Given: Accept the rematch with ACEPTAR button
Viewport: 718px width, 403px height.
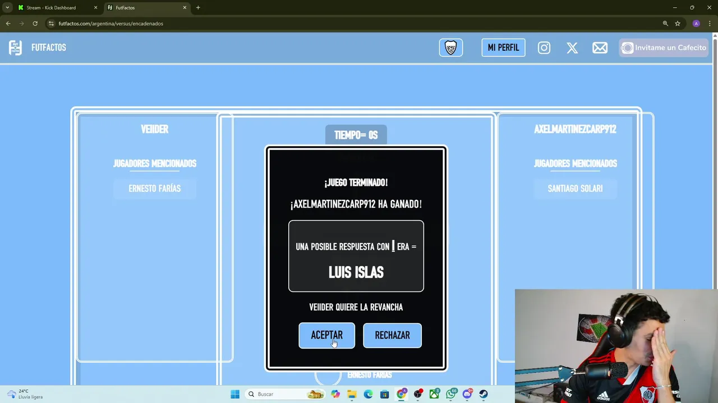Looking at the screenshot, I should 326,335.
